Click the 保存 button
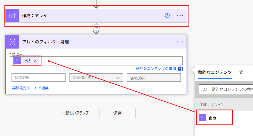 (x=117, y=113)
